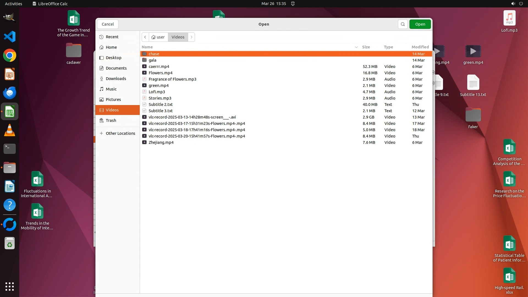
Task: Launch VLC from the dock
Action: coord(10,130)
